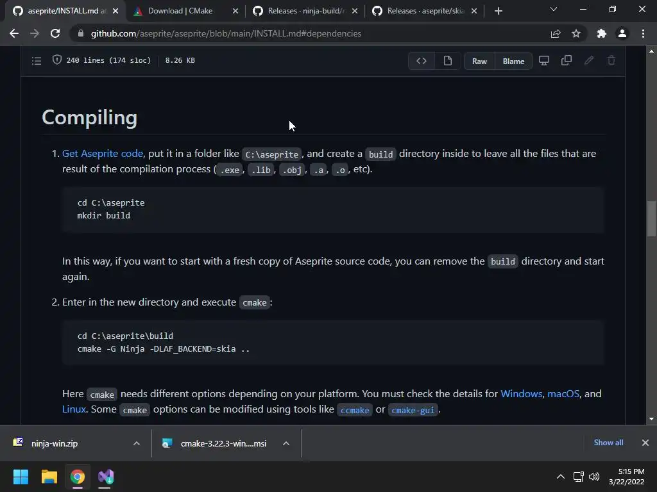Display the rendered file view icon

click(x=447, y=61)
